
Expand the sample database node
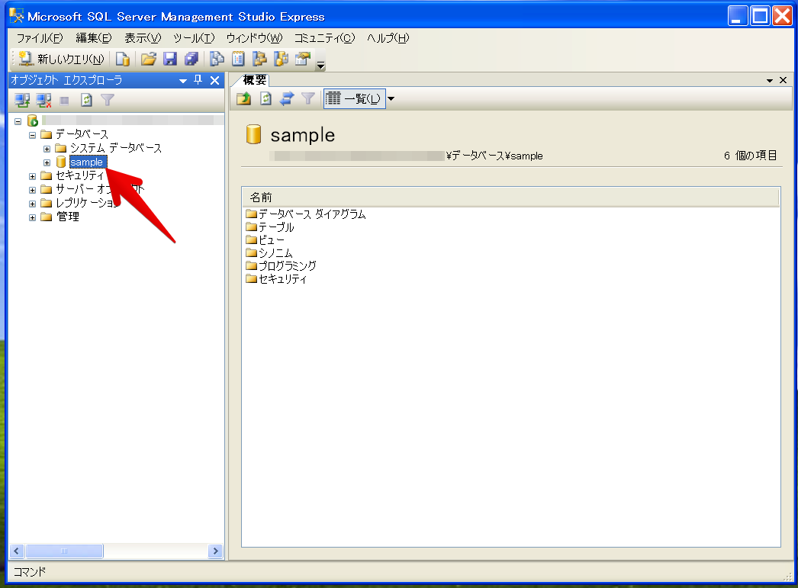click(x=47, y=162)
